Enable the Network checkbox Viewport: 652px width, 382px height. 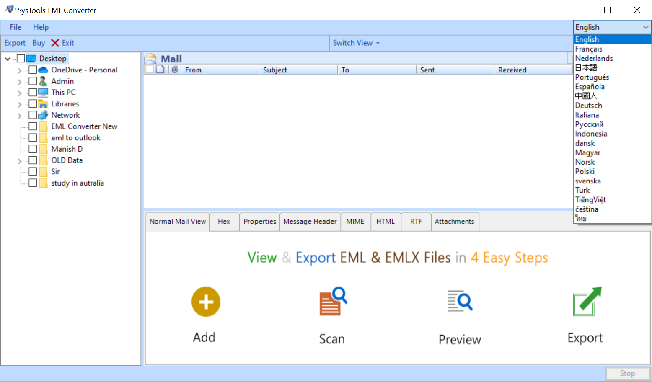coord(33,115)
